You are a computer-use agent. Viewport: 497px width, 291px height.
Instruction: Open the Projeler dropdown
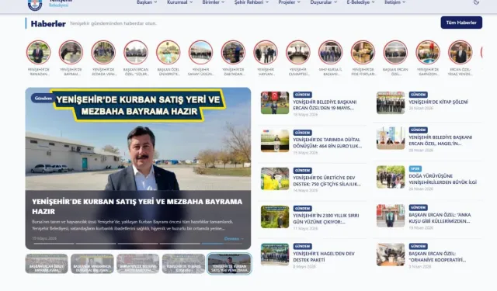coord(290,2)
